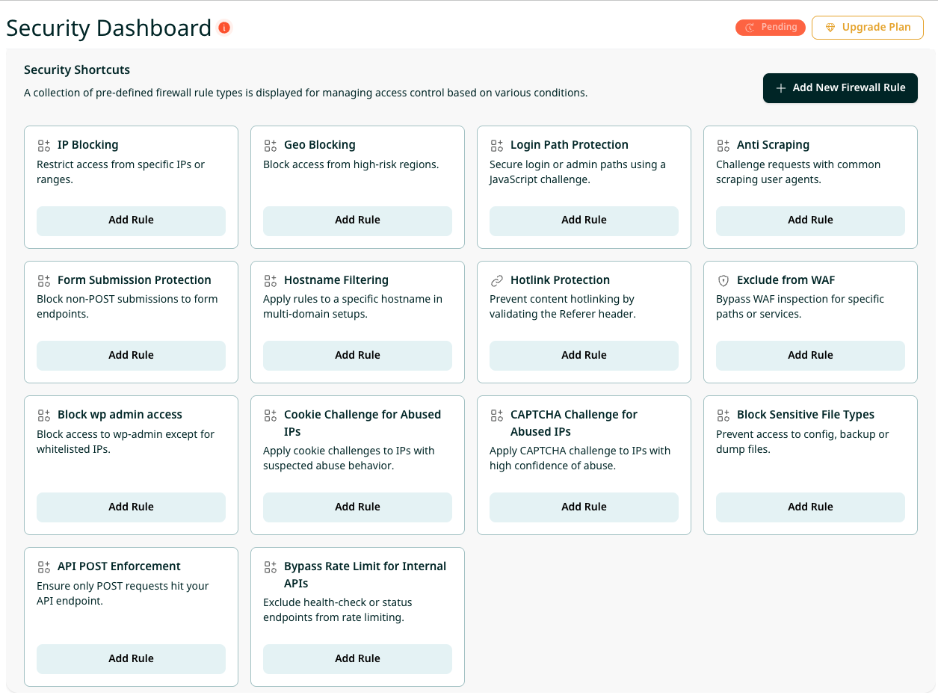The height and width of the screenshot is (695, 938).
Task: Add Rule for Block wp admin access
Action: [x=131, y=507]
